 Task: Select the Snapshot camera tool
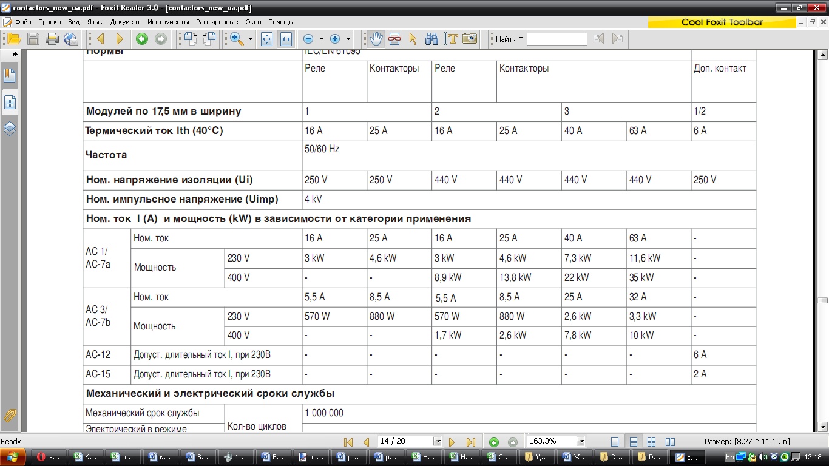pyautogui.click(x=470, y=39)
